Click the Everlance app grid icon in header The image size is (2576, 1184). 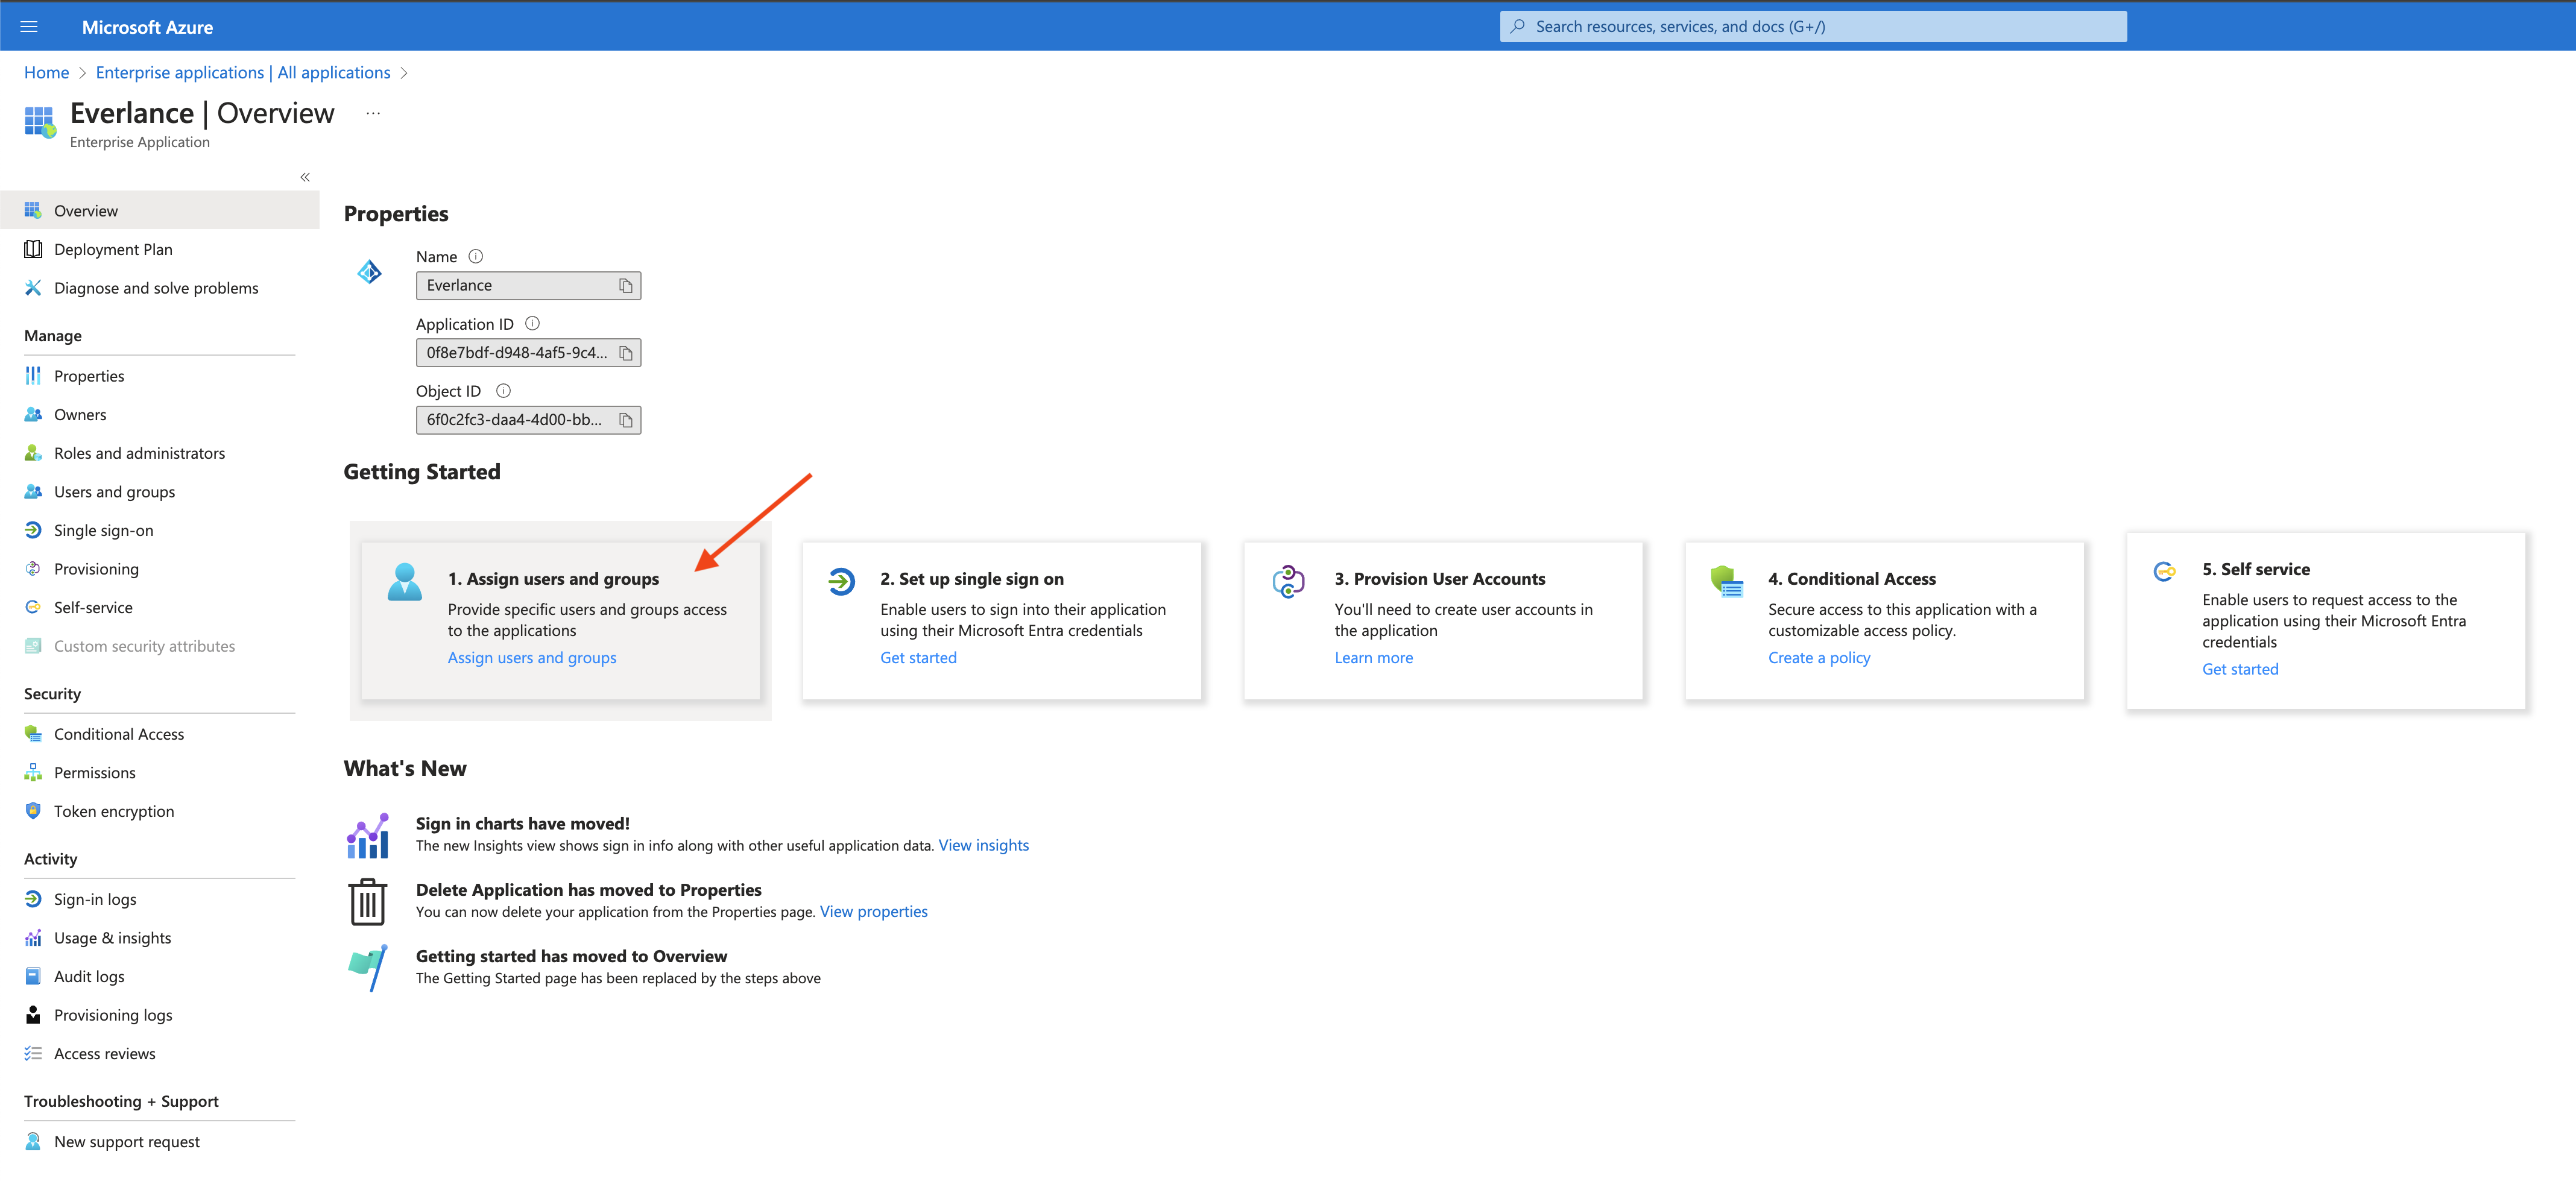pos(40,122)
